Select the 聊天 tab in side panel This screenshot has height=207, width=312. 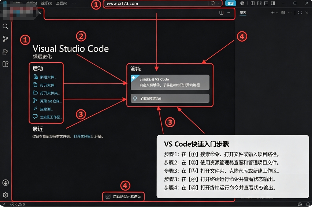tap(243, 12)
